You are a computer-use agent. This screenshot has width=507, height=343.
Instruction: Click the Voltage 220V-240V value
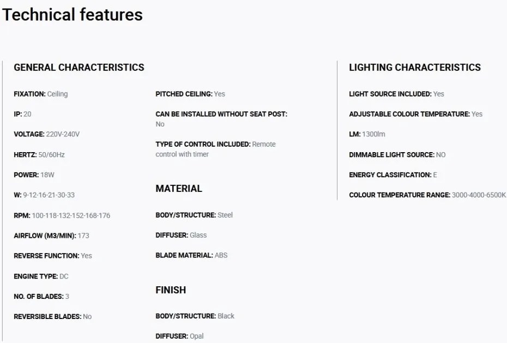[x=63, y=134]
